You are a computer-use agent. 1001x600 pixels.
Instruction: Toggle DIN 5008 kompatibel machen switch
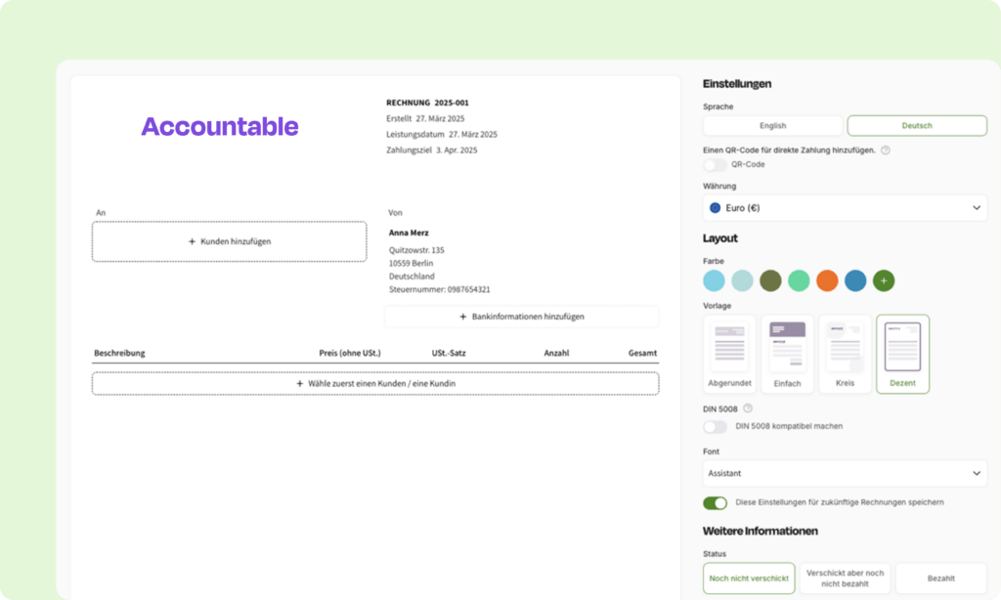(x=716, y=427)
